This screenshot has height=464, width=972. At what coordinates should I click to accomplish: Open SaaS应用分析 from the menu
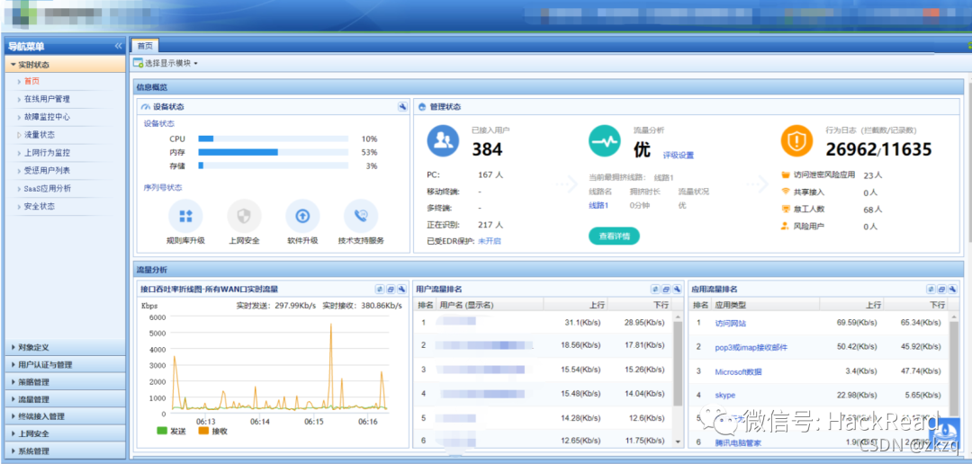coord(47,188)
